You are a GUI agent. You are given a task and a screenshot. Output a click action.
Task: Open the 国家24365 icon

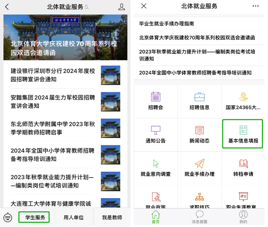point(243,97)
